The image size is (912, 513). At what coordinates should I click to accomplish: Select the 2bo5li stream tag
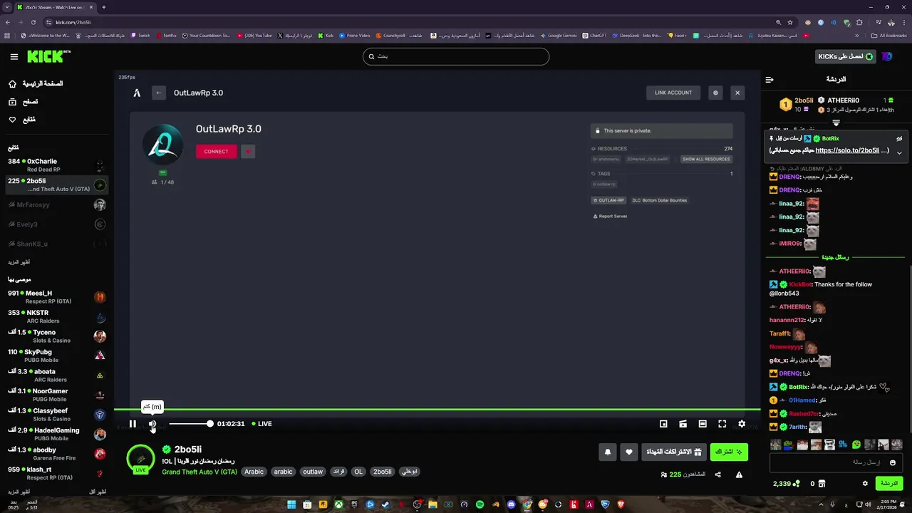[x=383, y=472]
